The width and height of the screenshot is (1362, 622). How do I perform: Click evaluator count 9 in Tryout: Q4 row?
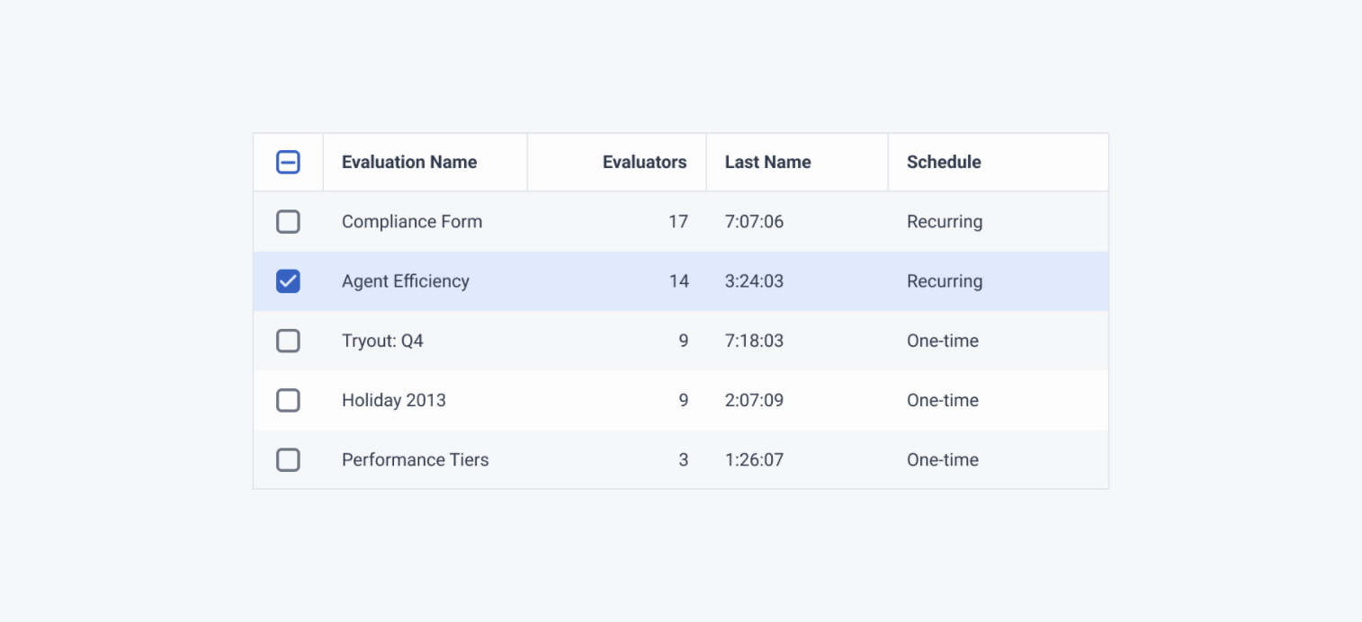coord(684,341)
